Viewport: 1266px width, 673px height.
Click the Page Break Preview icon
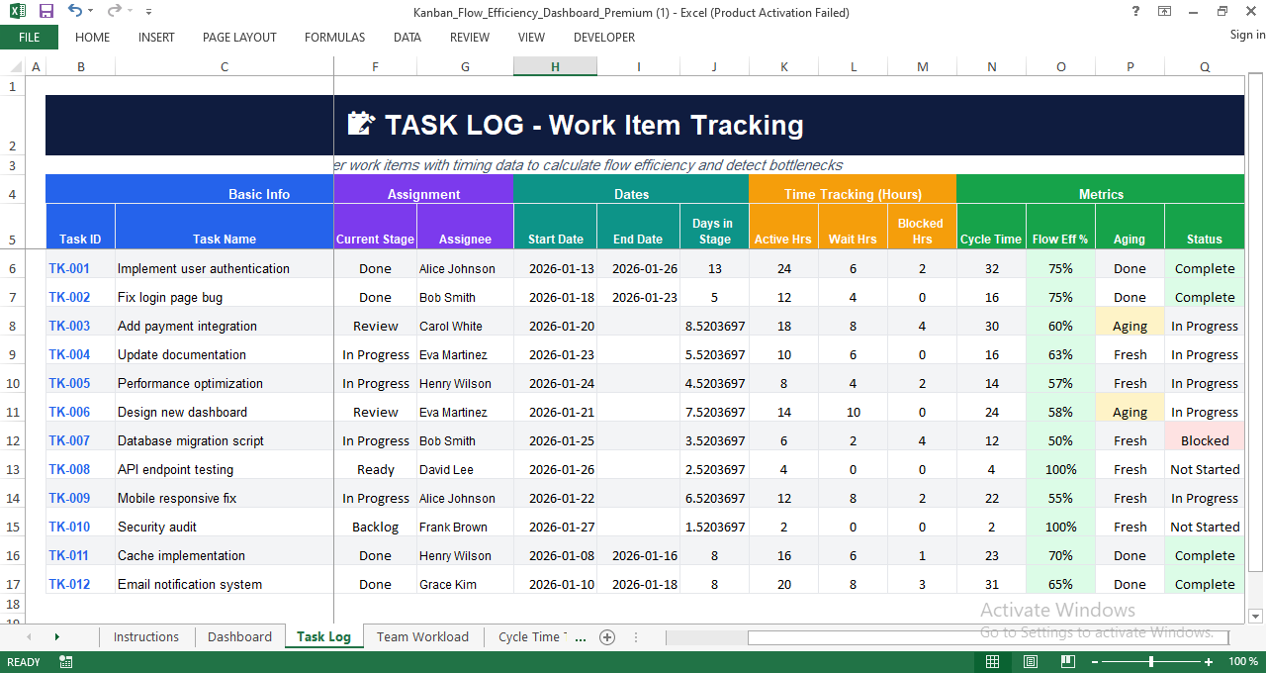click(x=1067, y=661)
